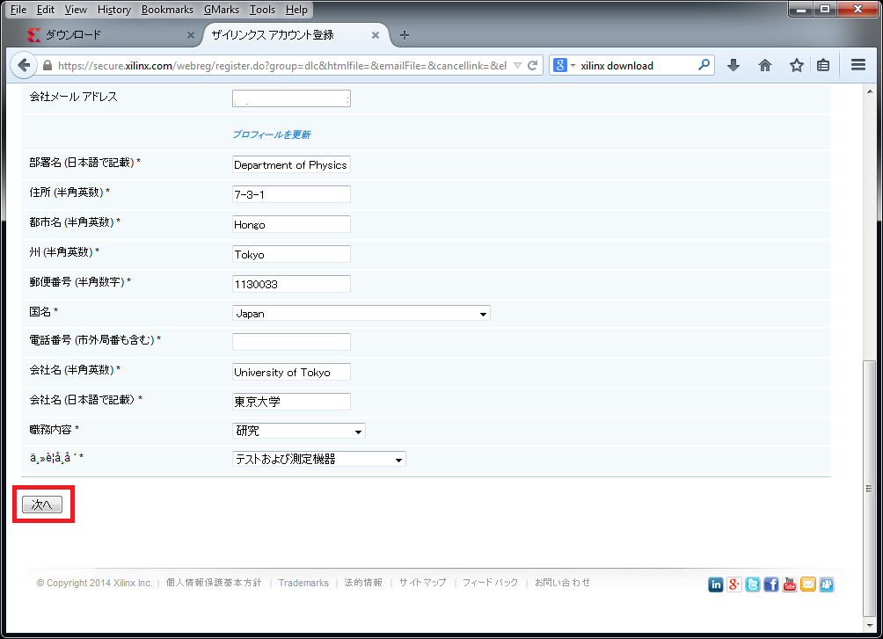Open the YouTube icon in the footer
This screenshot has height=639, width=883.
coord(790,585)
